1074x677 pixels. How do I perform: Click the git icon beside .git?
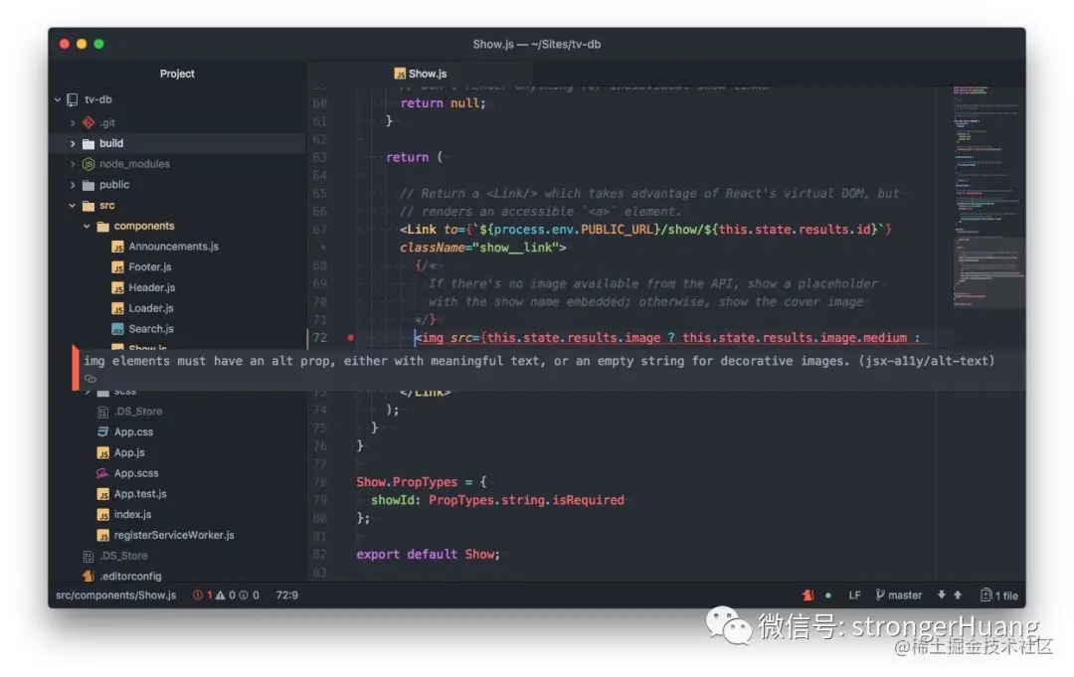click(x=89, y=122)
